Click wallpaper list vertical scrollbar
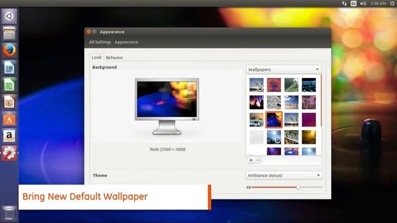397x223 pixels. point(321,100)
